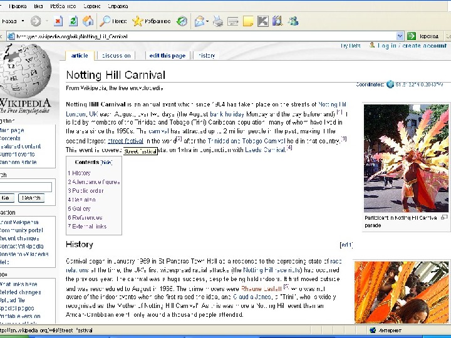Switch to the discussion tab
The height and width of the screenshot is (338, 451).
point(117,56)
